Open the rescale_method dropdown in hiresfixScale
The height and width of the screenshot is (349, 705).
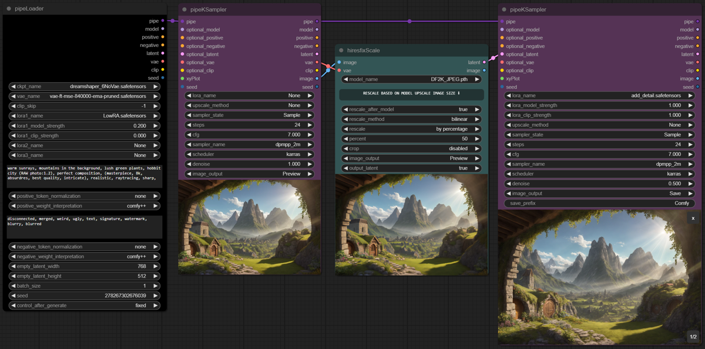(411, 119)
